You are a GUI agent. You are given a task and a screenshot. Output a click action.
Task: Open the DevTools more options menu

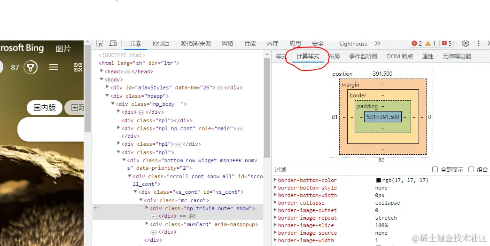click(478, 43)
